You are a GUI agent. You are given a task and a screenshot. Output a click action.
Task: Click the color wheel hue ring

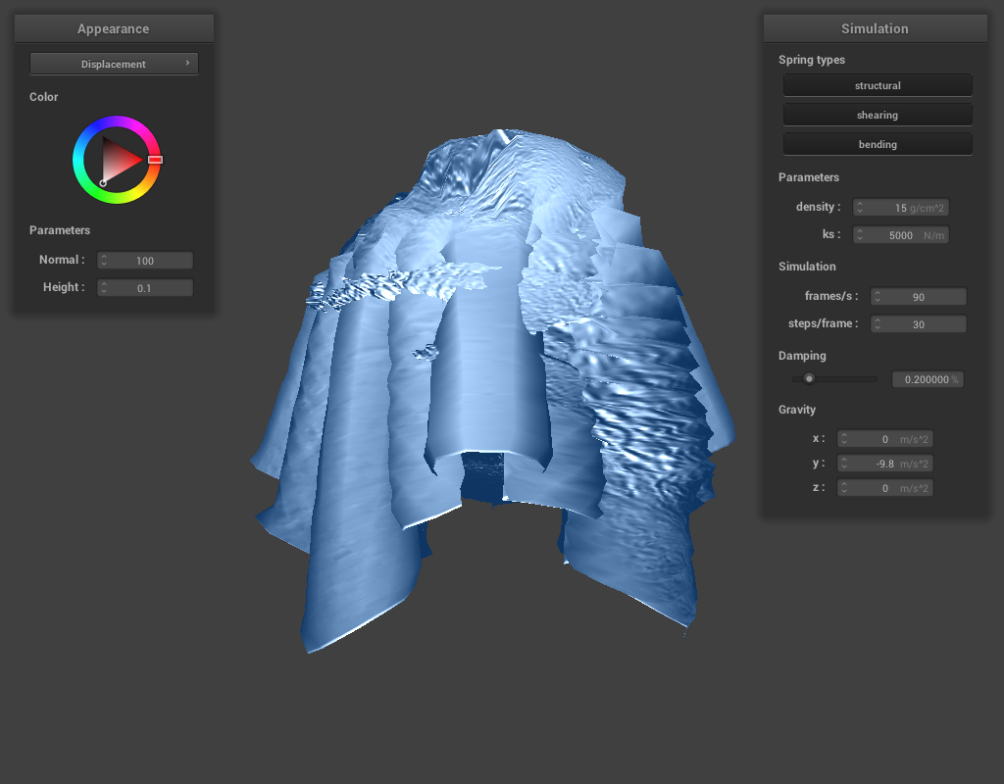(117, 122)
